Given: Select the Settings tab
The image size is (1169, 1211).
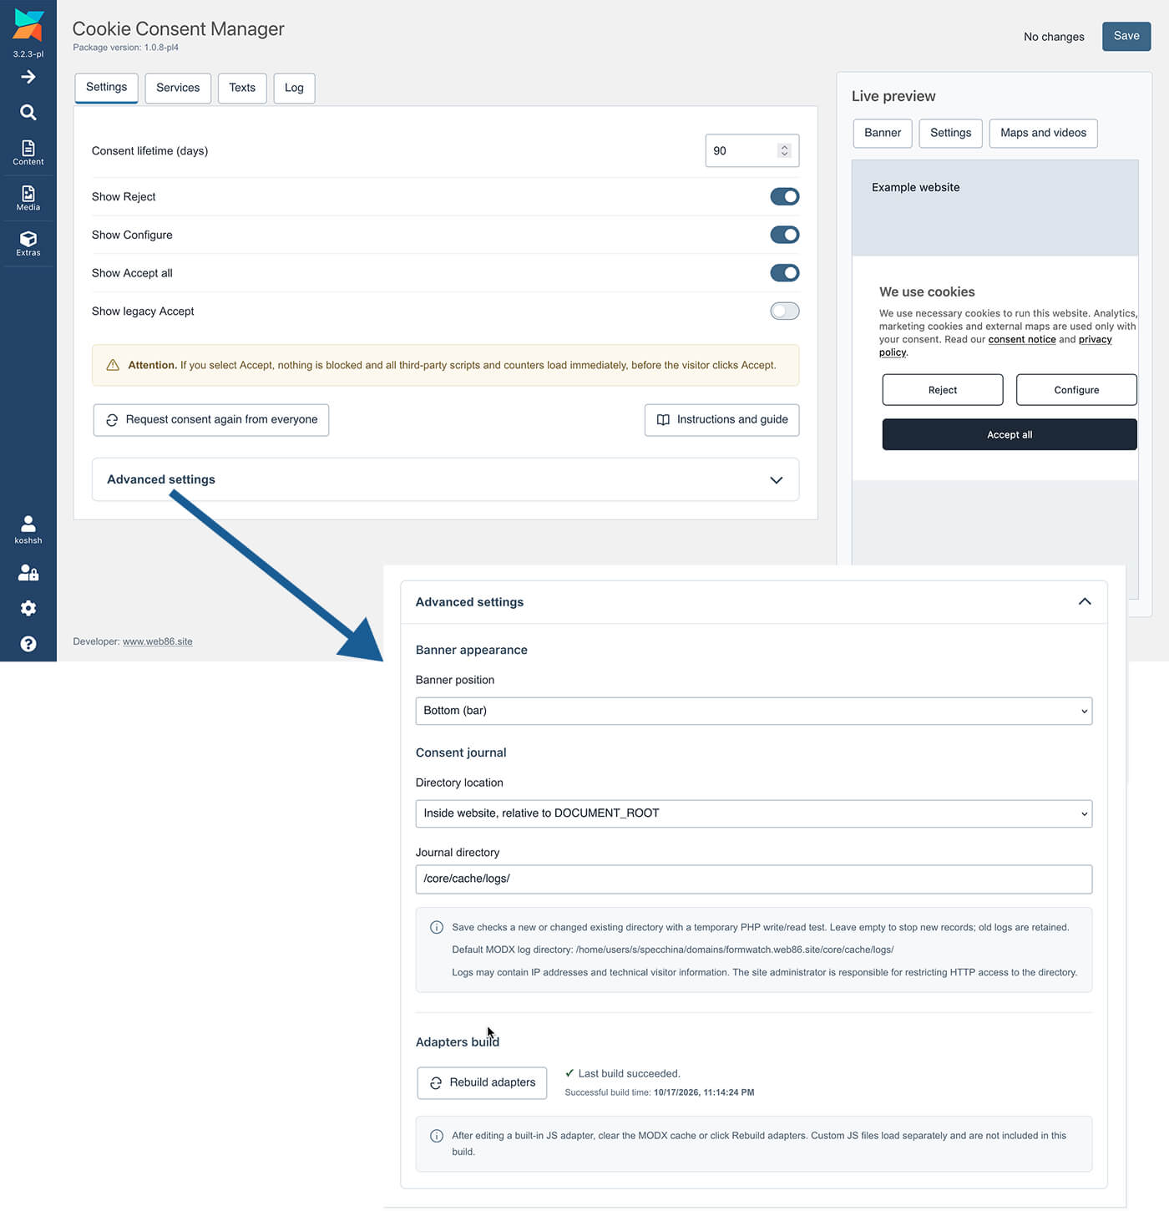Looking at the screenshot, I should [106, 88].
